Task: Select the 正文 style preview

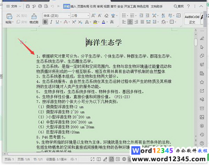Action: pyautogui.click(x=192, y=19)
